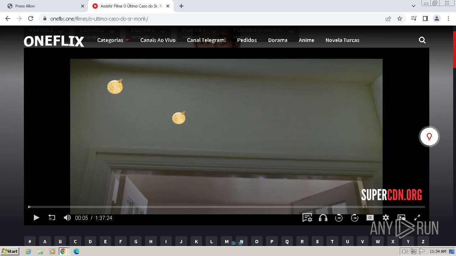This screenshot has width=456, height=256.
Task: Open a new browser tab
Action: coord(181,6)
